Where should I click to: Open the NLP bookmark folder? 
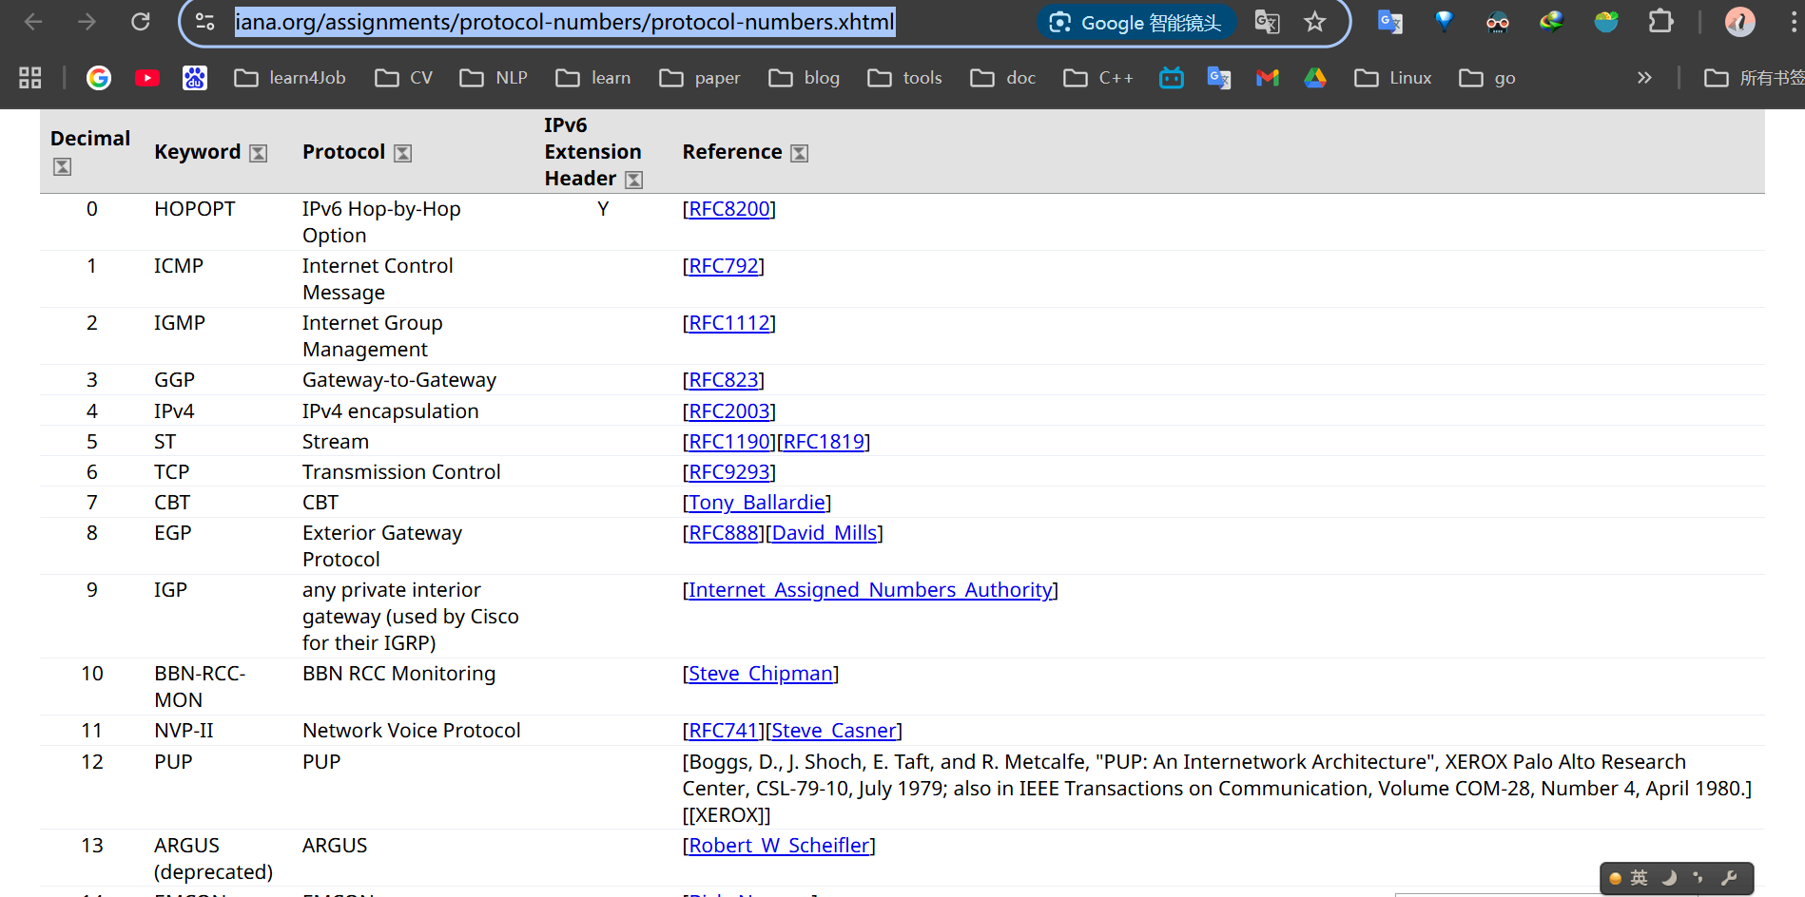(494, 78)
